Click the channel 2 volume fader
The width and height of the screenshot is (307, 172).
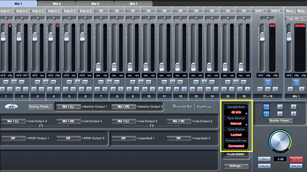pyautogui.click(x=19, y=37)
